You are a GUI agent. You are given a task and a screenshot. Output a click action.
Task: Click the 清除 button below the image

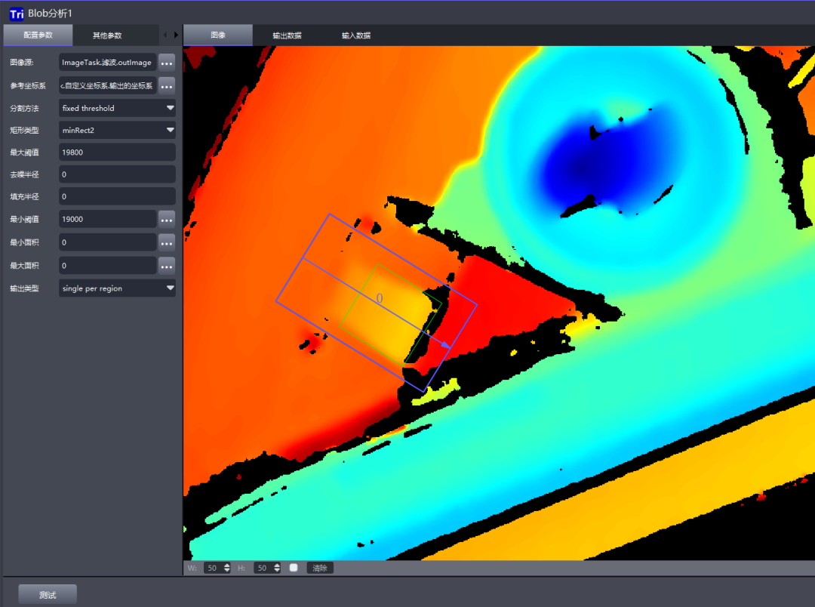(320, 568)
